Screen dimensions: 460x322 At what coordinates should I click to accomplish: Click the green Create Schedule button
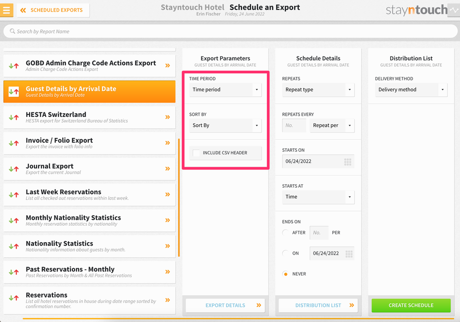click(411, 306)
